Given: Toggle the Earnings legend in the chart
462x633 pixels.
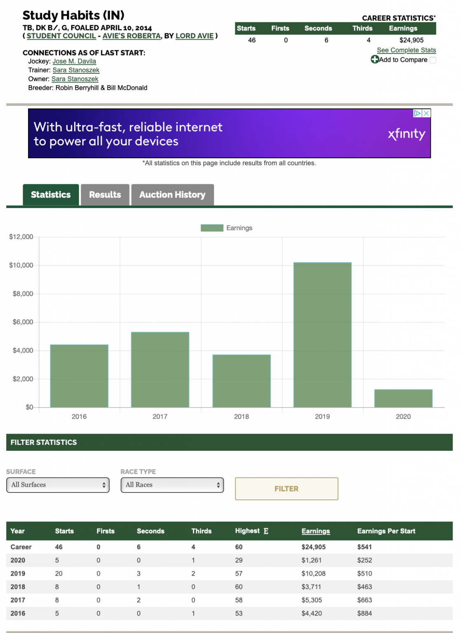Looking at the screenshot, I should pos(226,228).
